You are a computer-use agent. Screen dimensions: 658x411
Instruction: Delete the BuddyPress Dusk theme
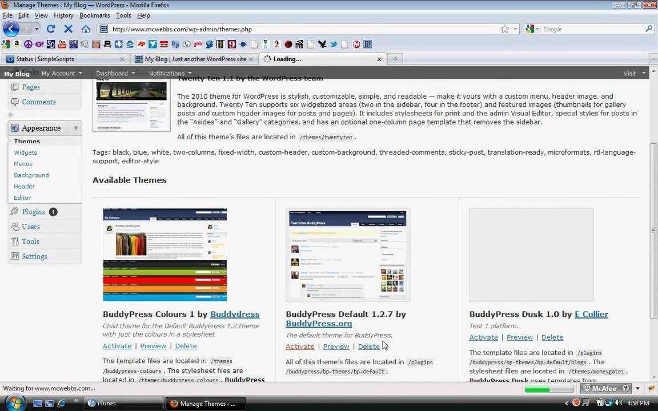tap(552, 337)
